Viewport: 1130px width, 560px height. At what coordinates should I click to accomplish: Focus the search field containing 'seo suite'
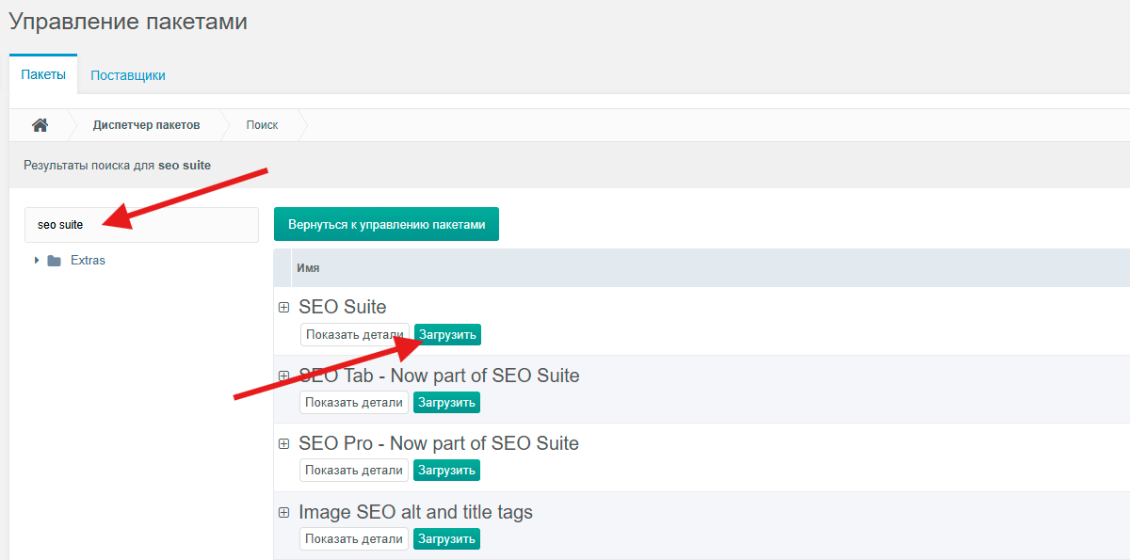141,225
